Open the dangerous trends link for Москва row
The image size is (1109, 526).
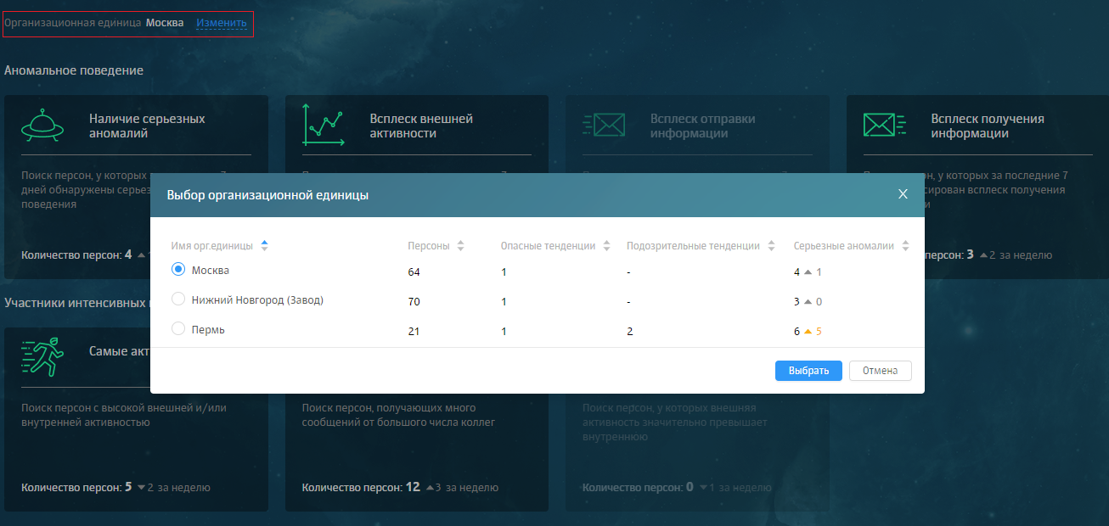point(504,272)
